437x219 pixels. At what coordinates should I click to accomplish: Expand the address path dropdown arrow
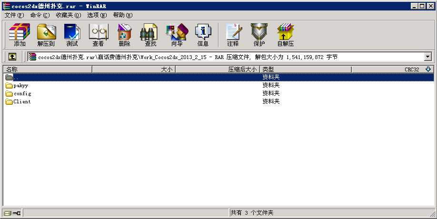coord(428,57)
